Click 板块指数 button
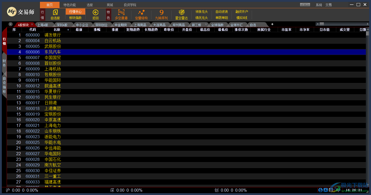 [75, 18]
